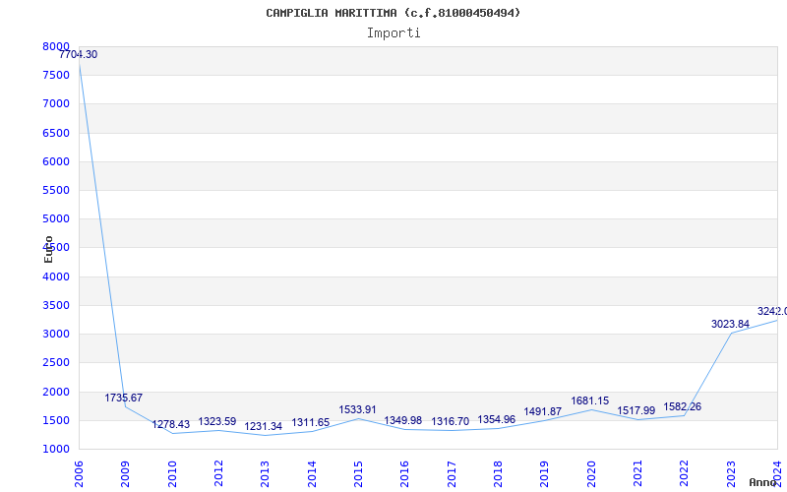Click the 1500 y-axis value
787x492 pixels.
[56, 420]
